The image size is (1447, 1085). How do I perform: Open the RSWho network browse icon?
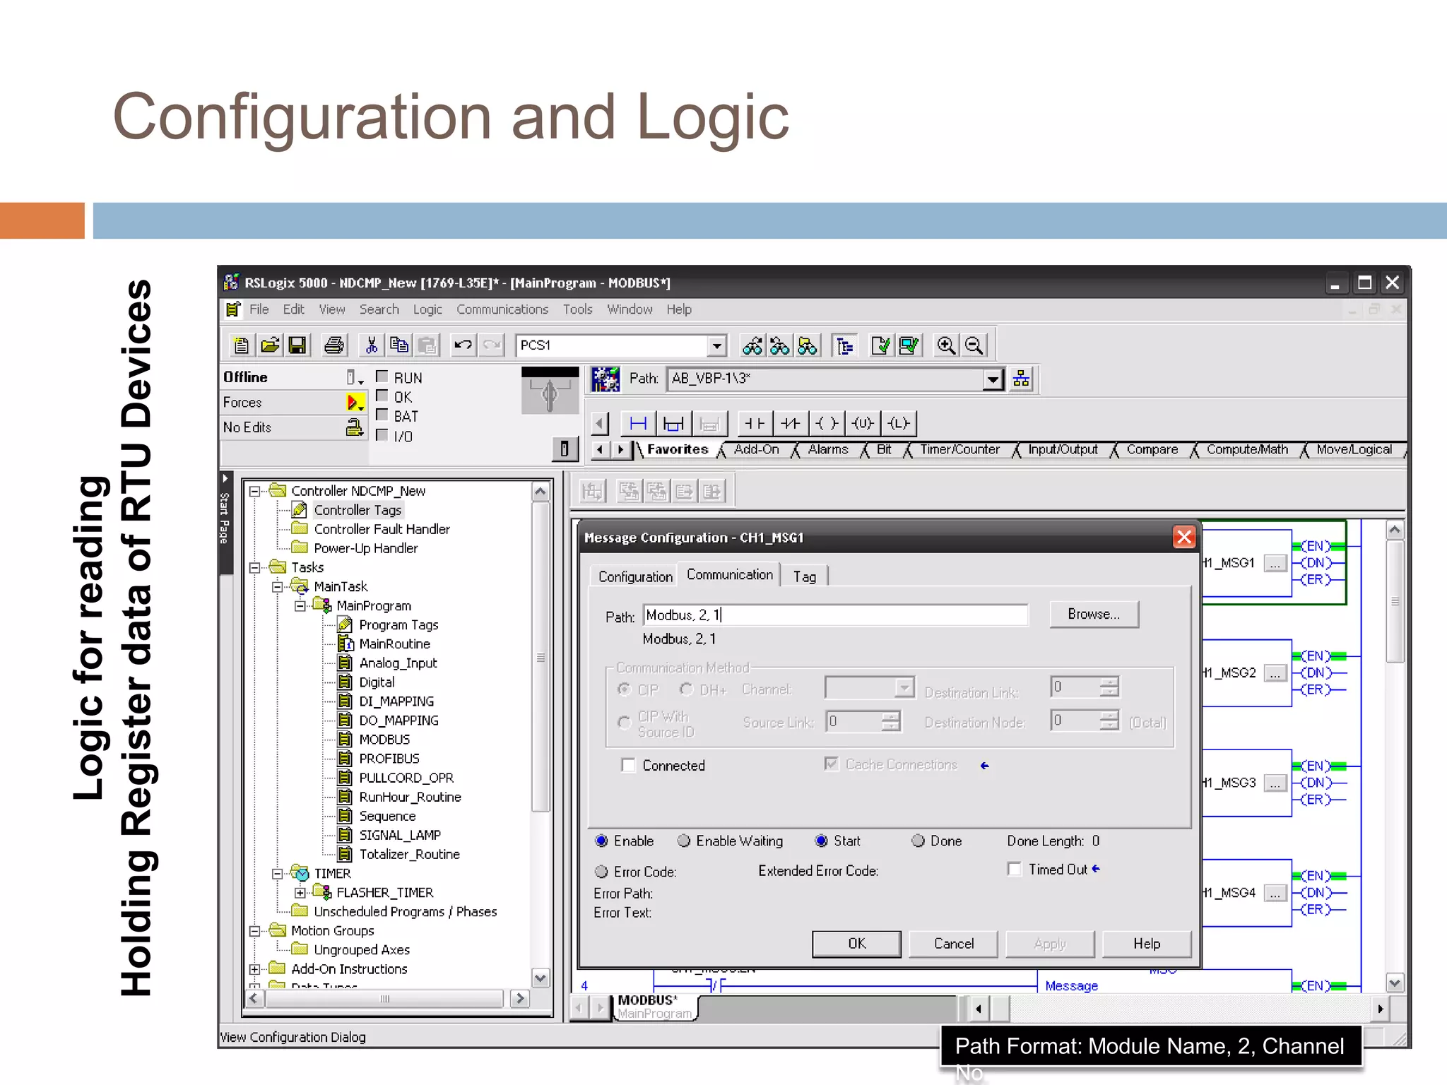(x=1021, y=379)
